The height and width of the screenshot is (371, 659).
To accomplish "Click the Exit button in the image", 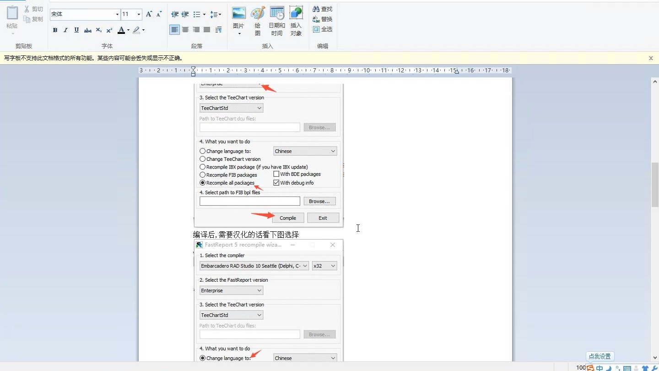I will [x=323, y=218].
